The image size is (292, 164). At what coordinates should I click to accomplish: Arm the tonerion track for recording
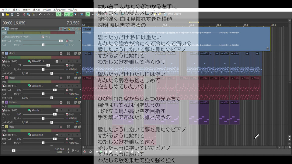coord(61,29)
